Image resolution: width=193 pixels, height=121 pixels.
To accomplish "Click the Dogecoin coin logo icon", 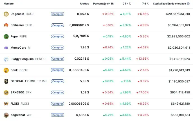I will pyautogui.click(x=6, y=14).
